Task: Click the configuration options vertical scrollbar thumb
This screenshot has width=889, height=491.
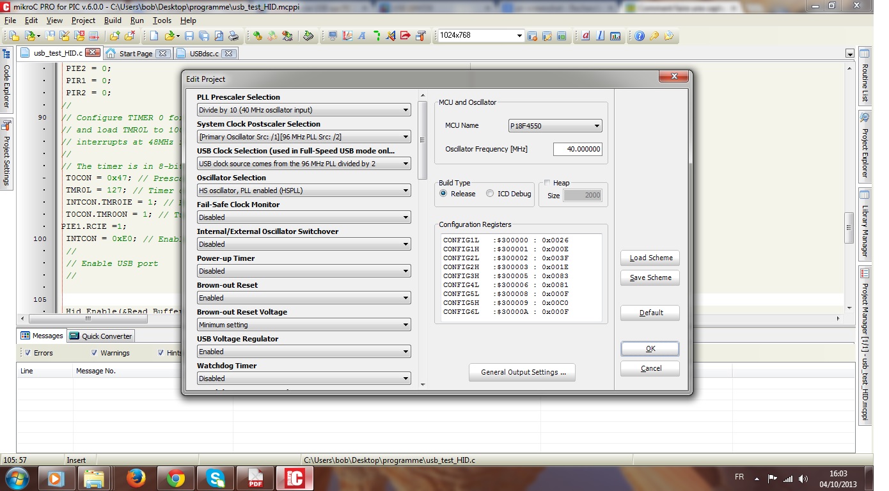Action: coord(422,140)
